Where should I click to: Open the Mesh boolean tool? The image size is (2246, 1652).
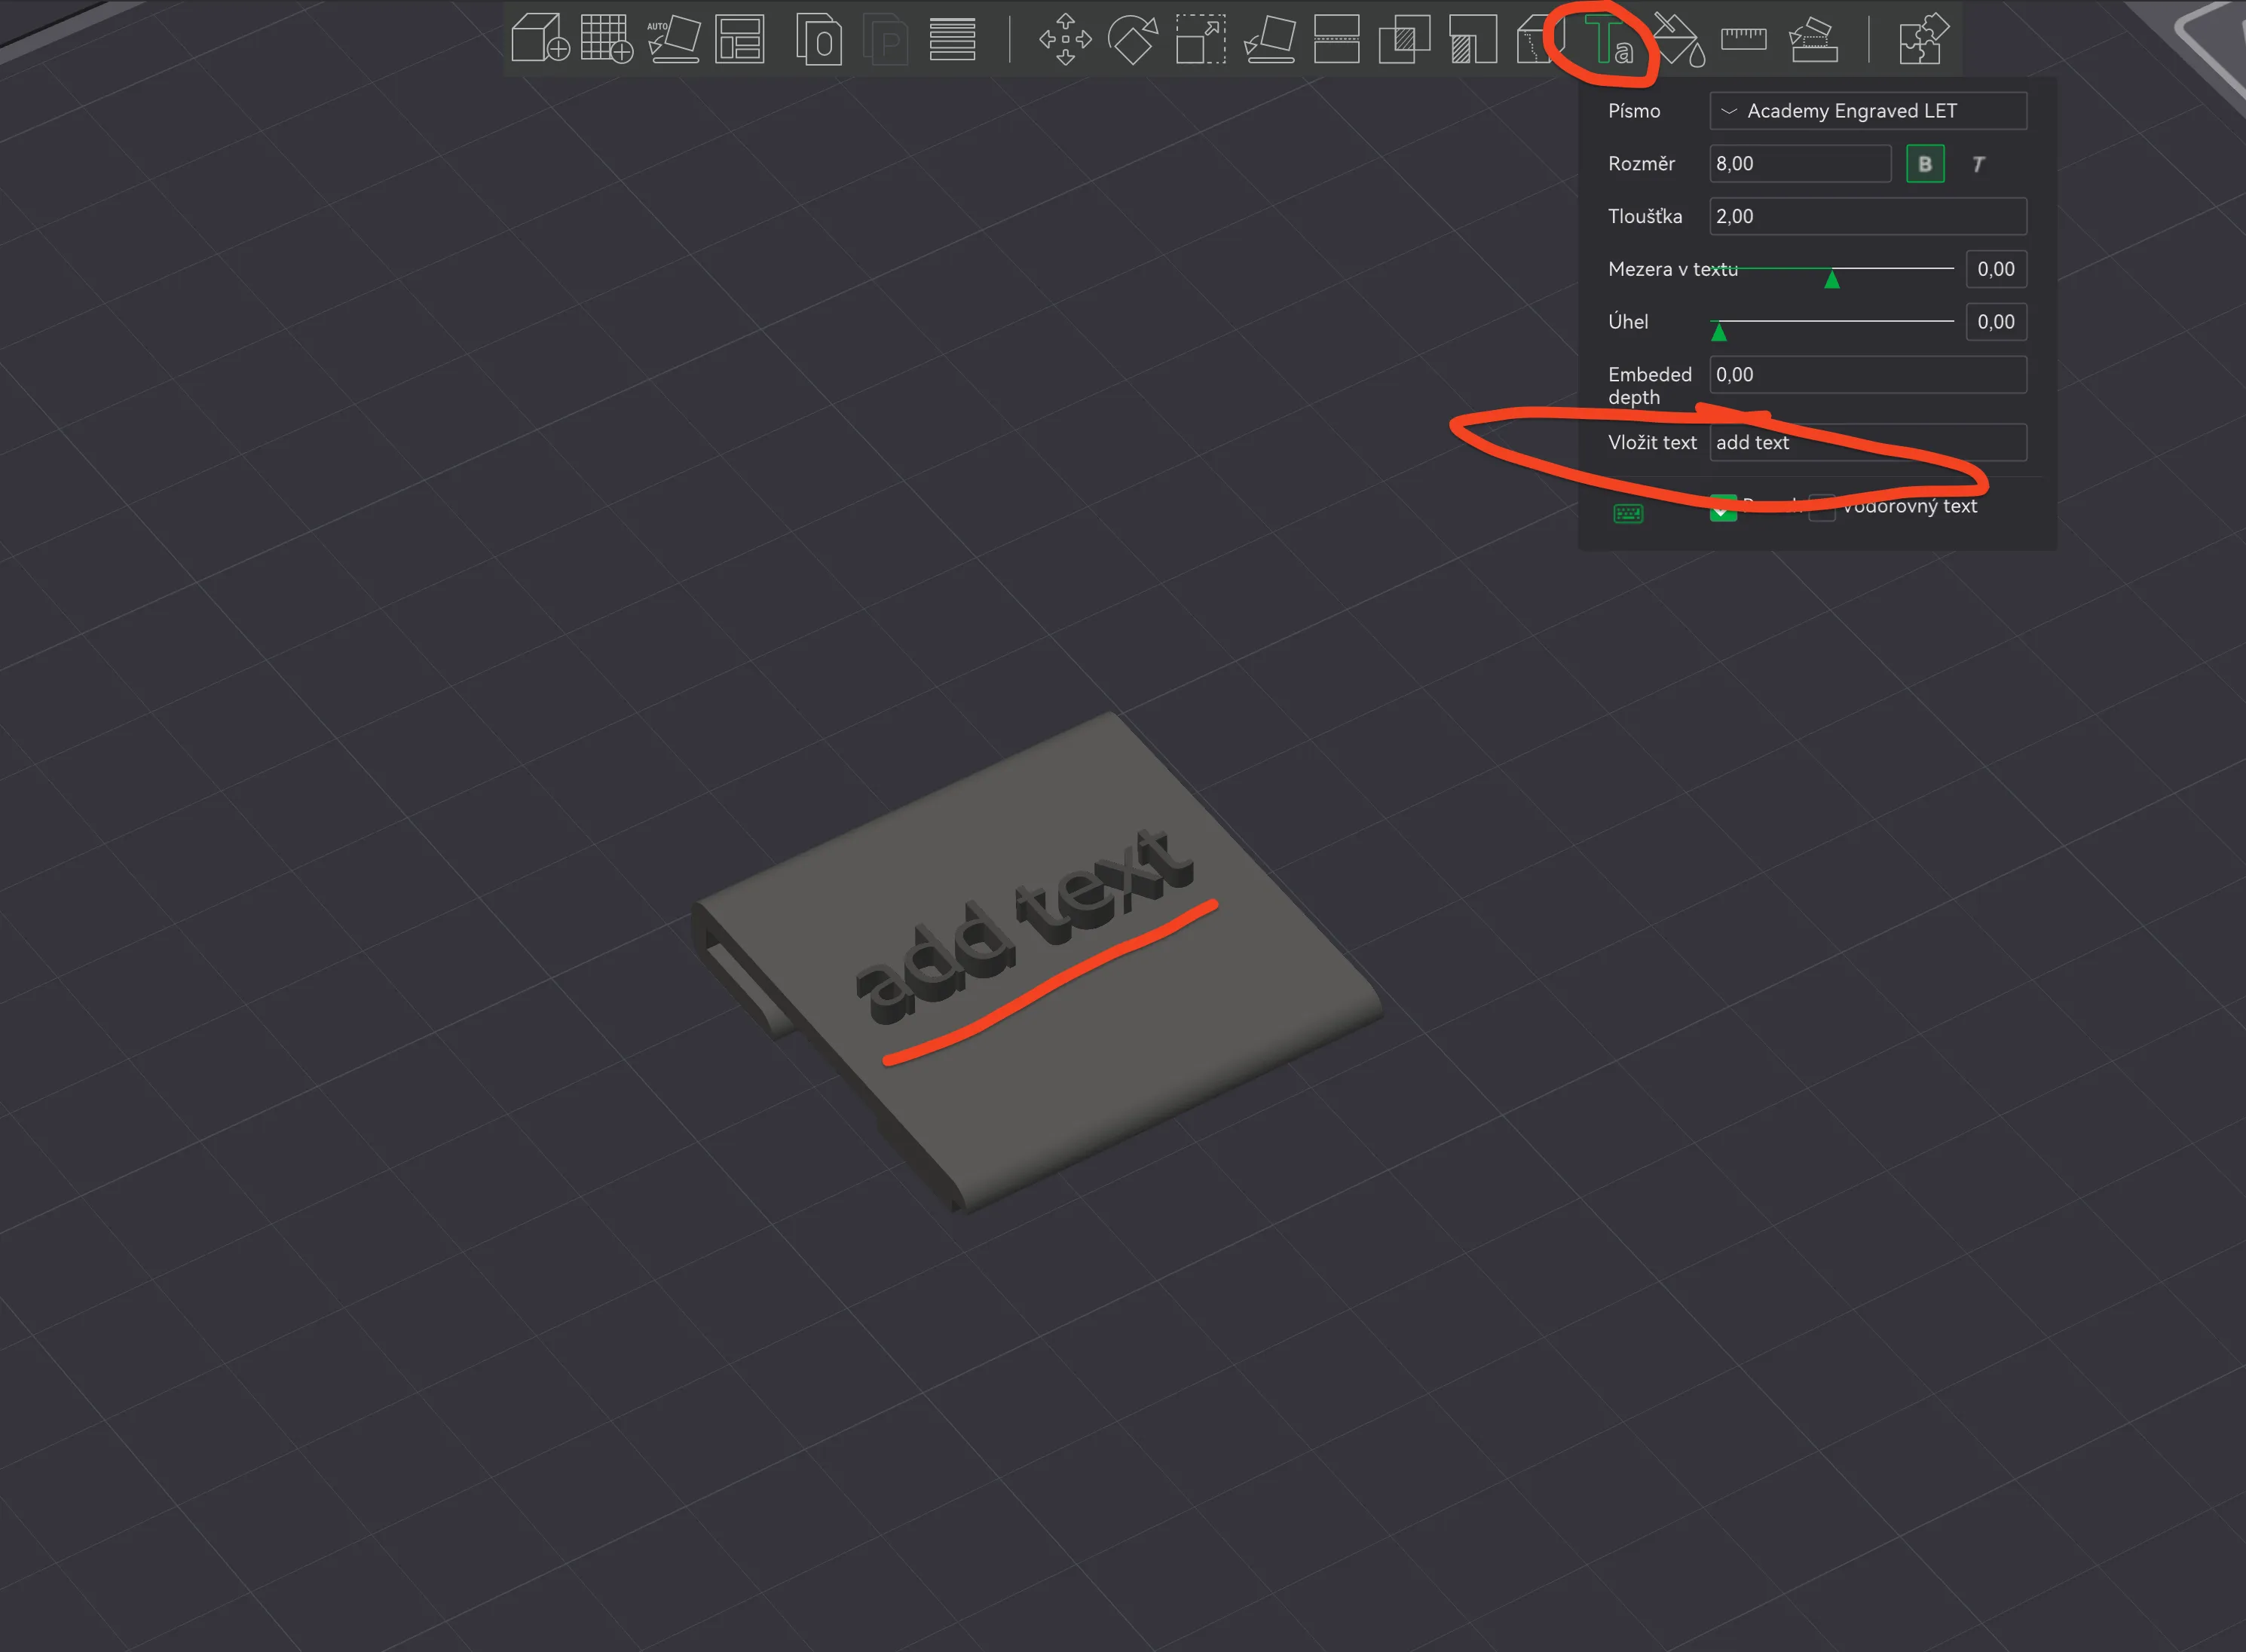point(1404,39)
